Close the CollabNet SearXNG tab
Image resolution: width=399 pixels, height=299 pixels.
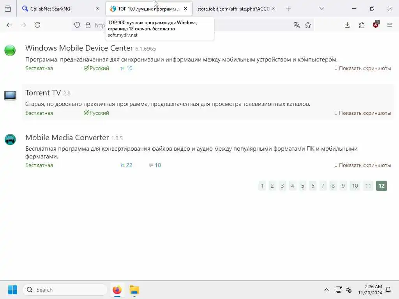coord(98,9)
